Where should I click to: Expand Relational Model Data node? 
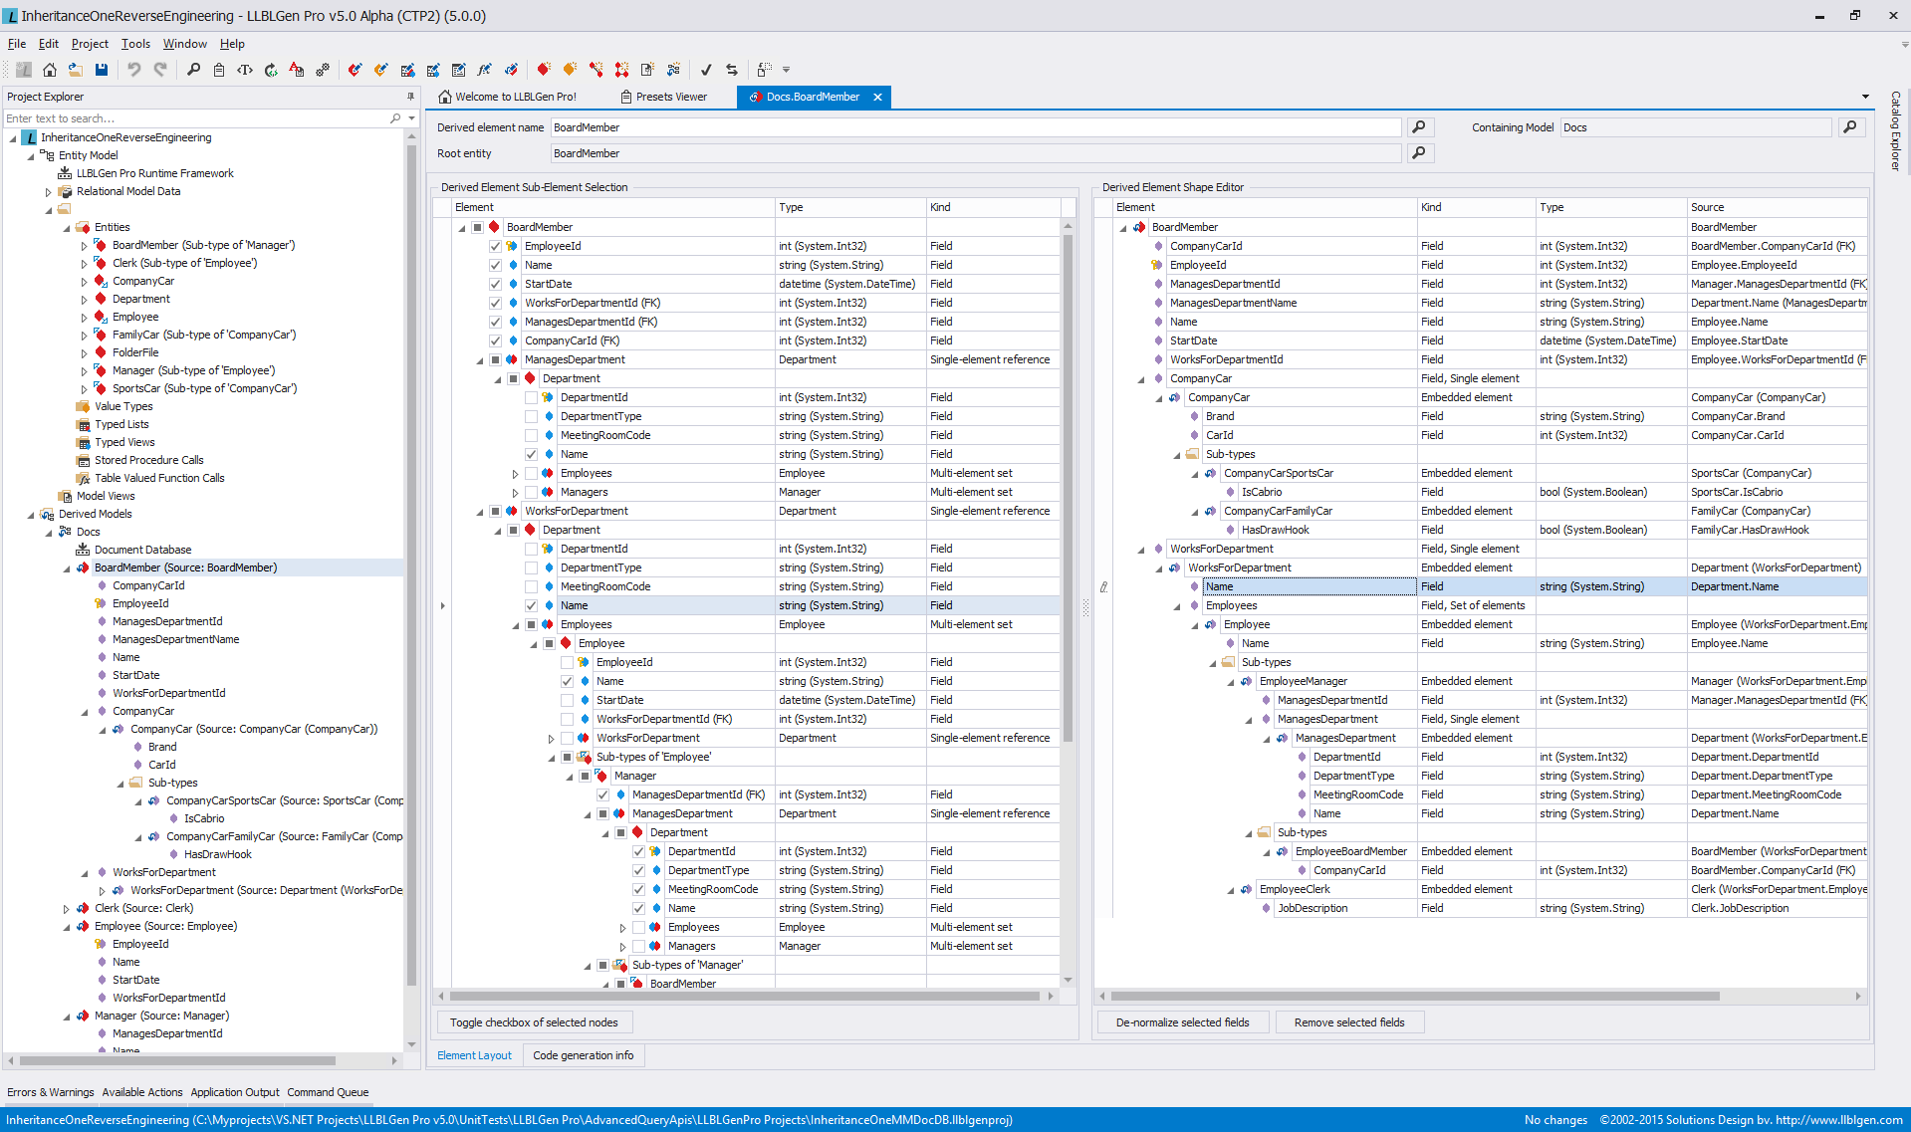[x=48, y=192]
